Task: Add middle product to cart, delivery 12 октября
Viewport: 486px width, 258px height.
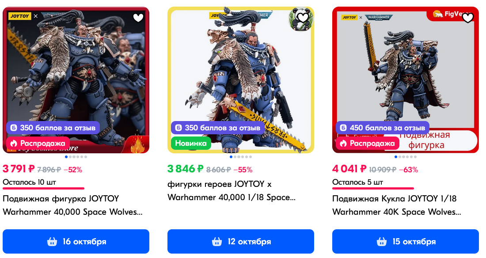Action: (241, 242)
